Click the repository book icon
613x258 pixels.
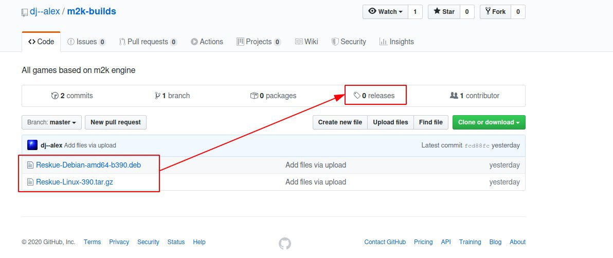[25, 12]
